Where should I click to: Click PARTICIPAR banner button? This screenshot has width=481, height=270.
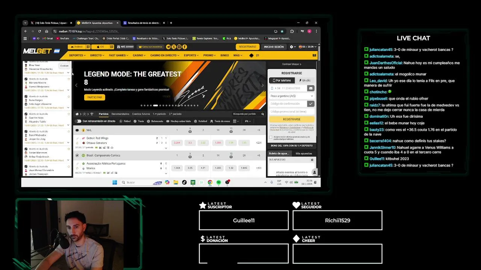94,97
